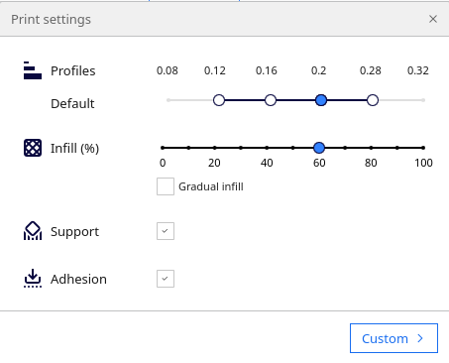Click the Profiles layer height icon
Image resolution: width=449 pixels, height=363 pixels.
(x=33, y=70)
